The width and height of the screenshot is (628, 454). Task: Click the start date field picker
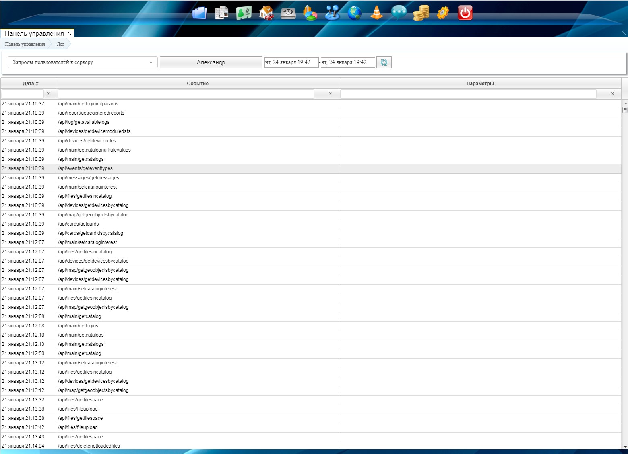coord(291,62)
